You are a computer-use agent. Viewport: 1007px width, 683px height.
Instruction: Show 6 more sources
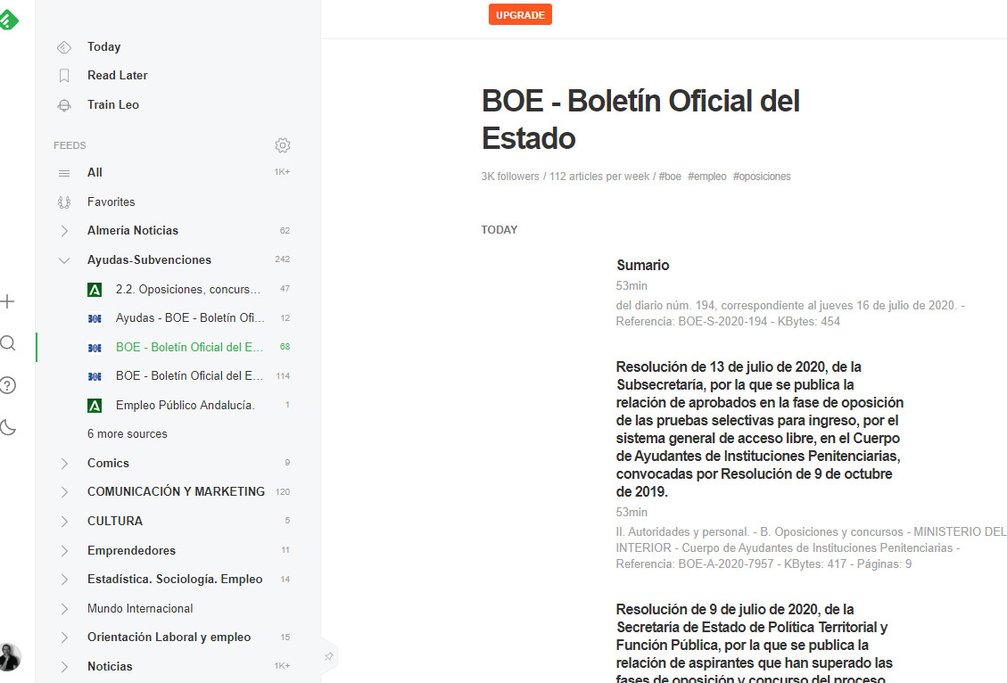[128, 434]
